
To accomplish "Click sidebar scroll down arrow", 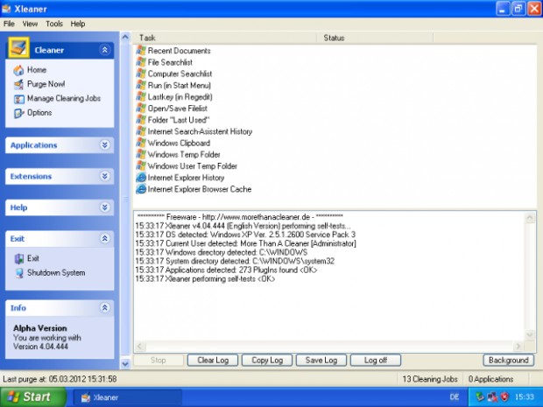I will (x=125, y=364).
